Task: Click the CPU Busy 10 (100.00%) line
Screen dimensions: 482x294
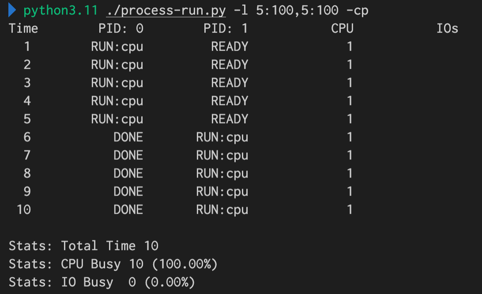Action: [x=113, y=264]
